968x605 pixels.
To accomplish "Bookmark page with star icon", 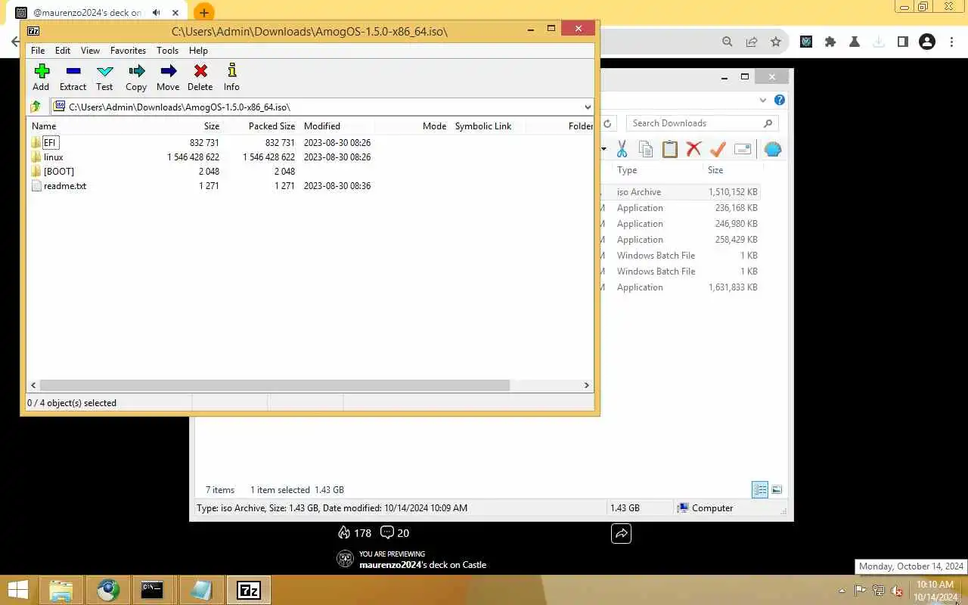I will point(776,42).
